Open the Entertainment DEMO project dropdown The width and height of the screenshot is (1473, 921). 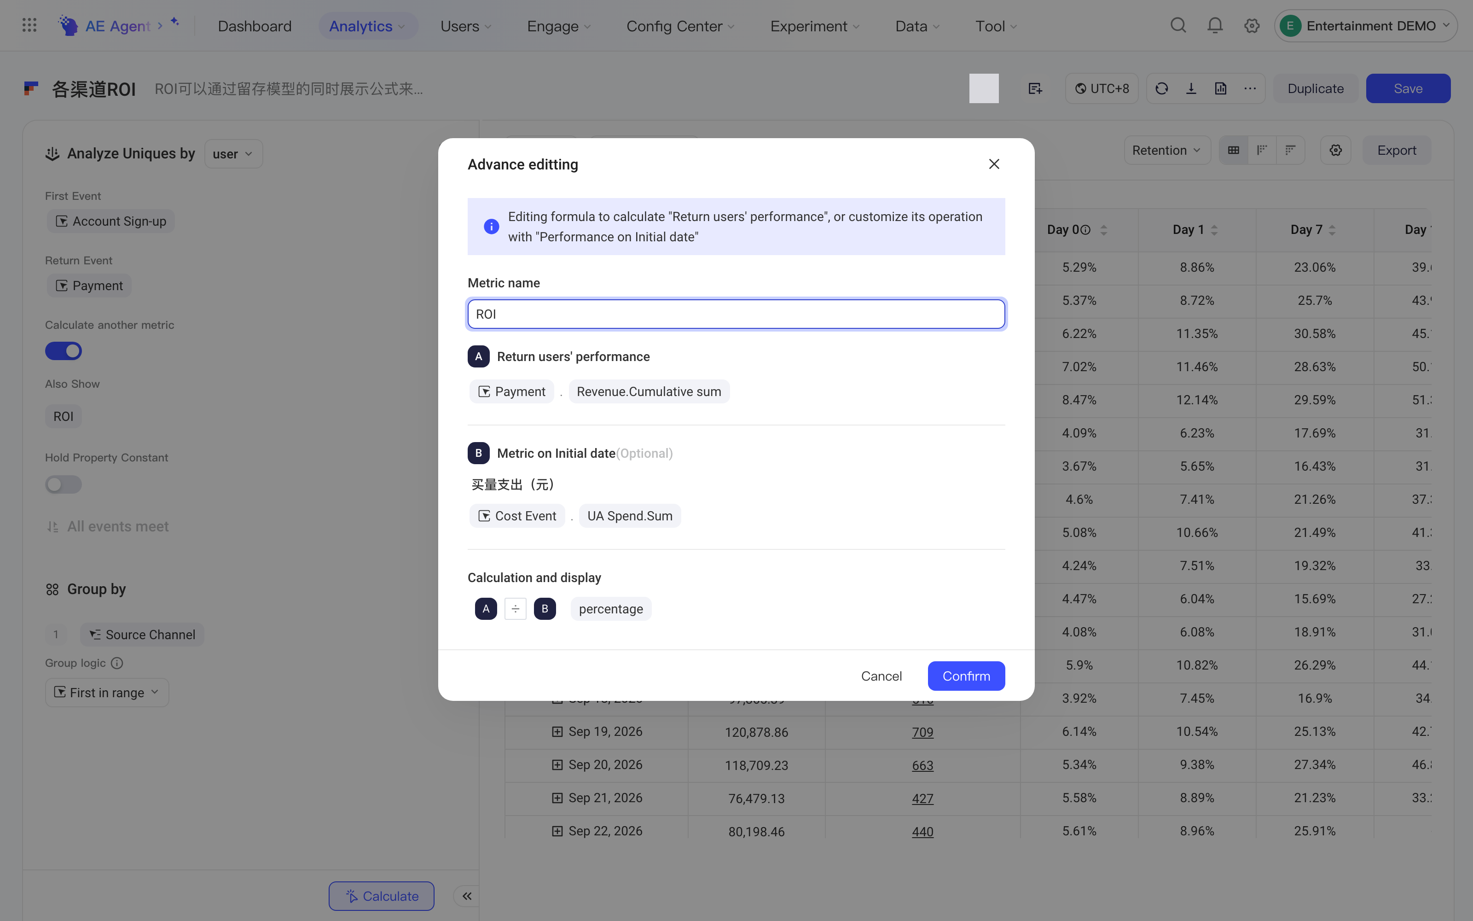pos(1365,26)
